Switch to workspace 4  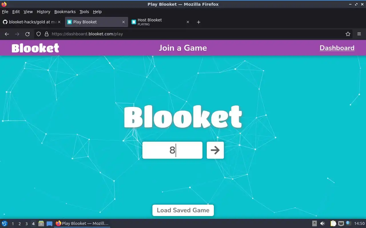click(33, 224)
